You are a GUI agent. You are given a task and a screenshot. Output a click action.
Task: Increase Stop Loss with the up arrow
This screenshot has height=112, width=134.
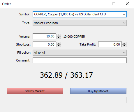(x=59, y=43)
